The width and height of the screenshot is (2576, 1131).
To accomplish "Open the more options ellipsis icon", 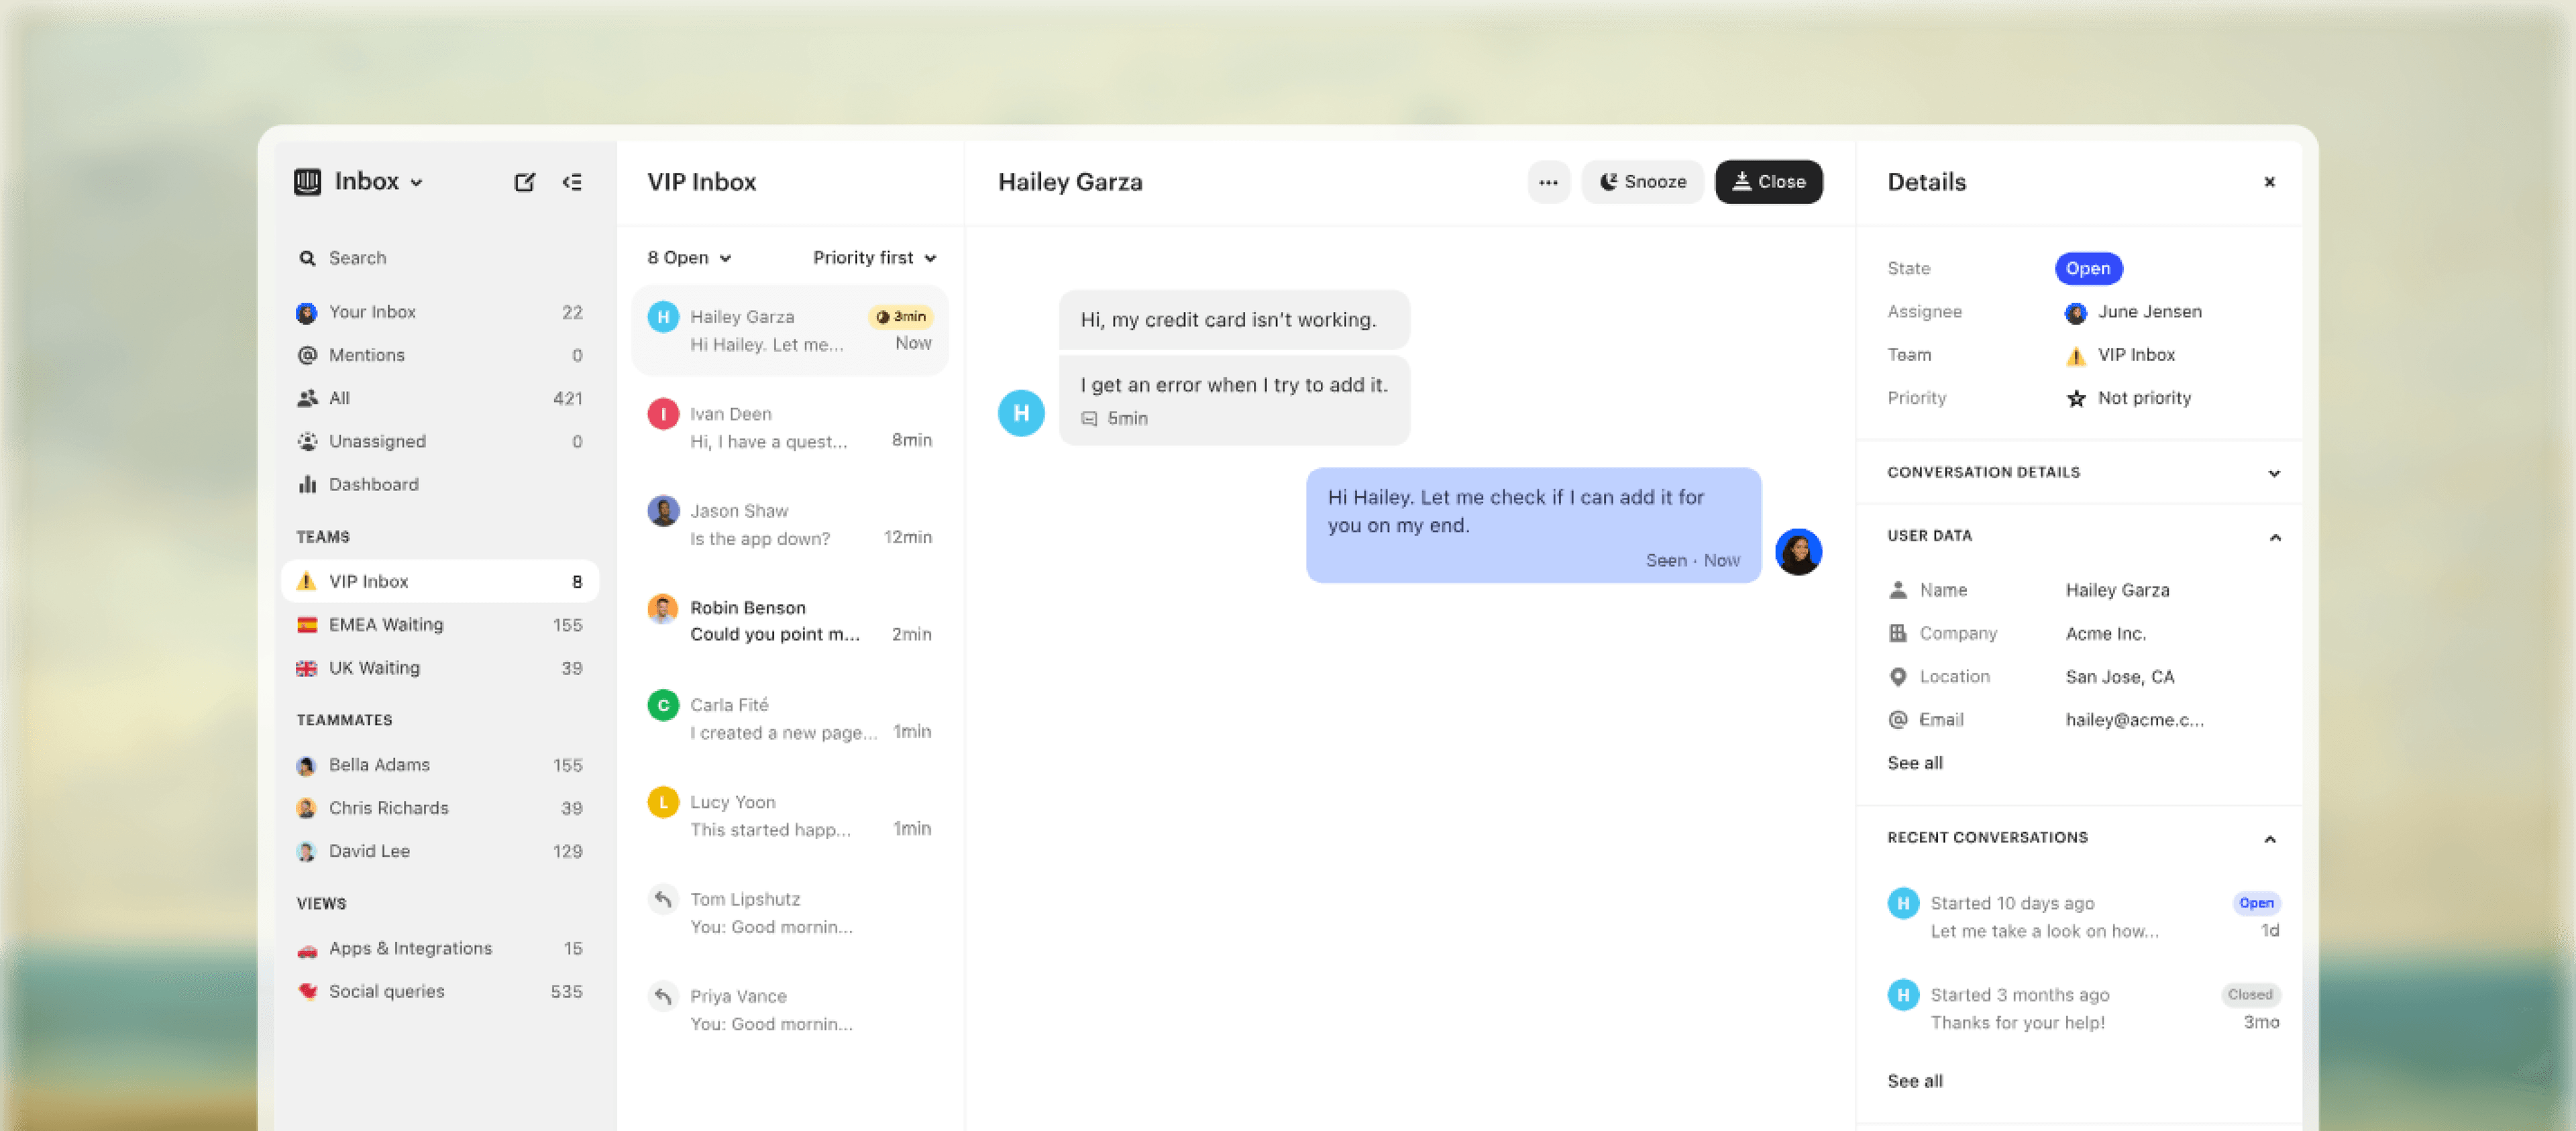I will pos(1548,181).
